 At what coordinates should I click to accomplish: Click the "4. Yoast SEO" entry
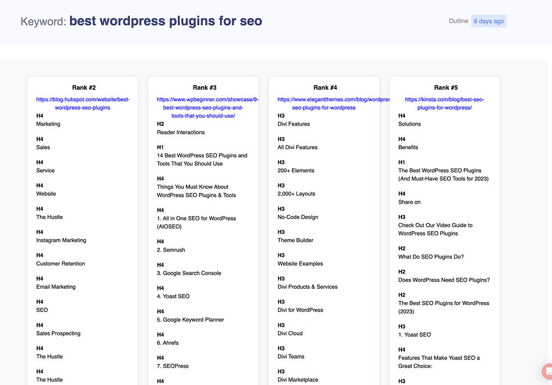[x=173, y=296]
